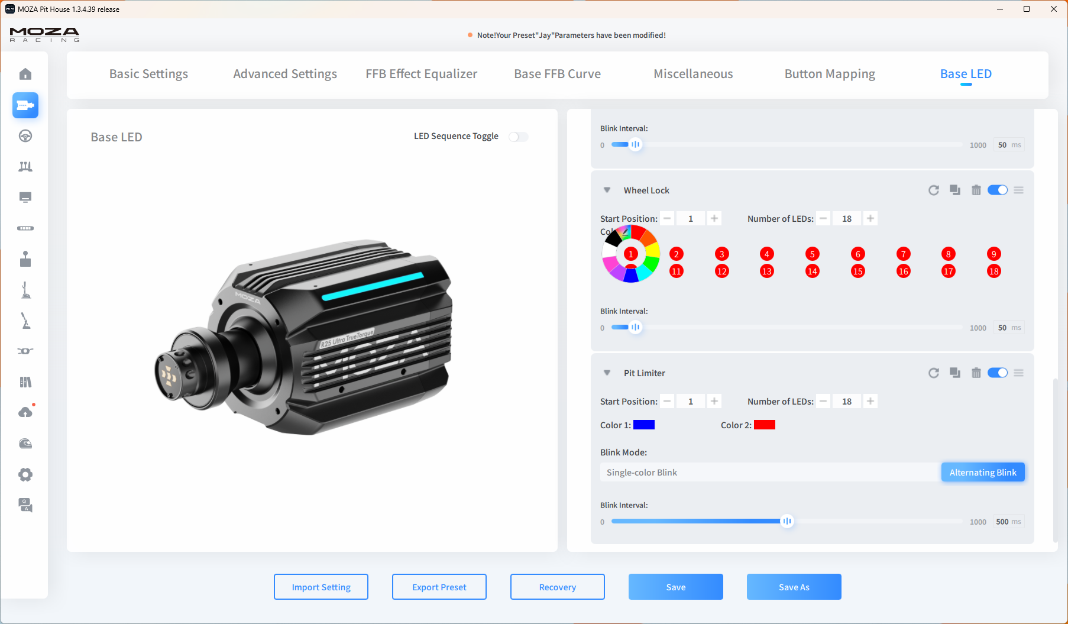Reset the Wheel Lock effect
1068x624 pixels.
pyautogui.click(x=934, y=190)
